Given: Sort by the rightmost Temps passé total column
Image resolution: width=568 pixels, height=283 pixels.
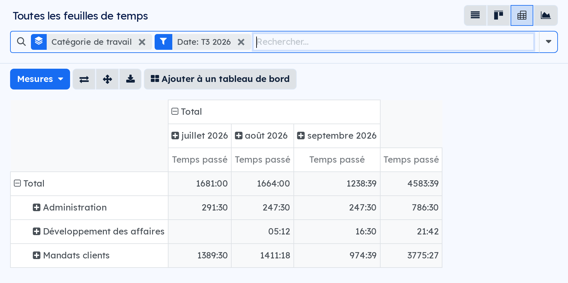Looking at the screenshot, I should click(411, 160).
